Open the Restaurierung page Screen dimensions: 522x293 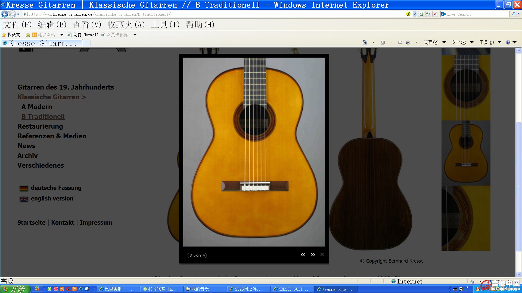pos(40,126)
